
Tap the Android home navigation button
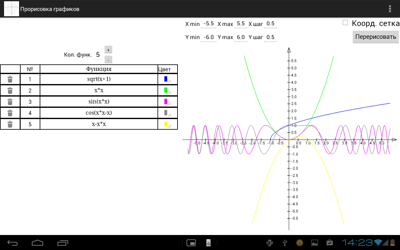tap(37, 243)
